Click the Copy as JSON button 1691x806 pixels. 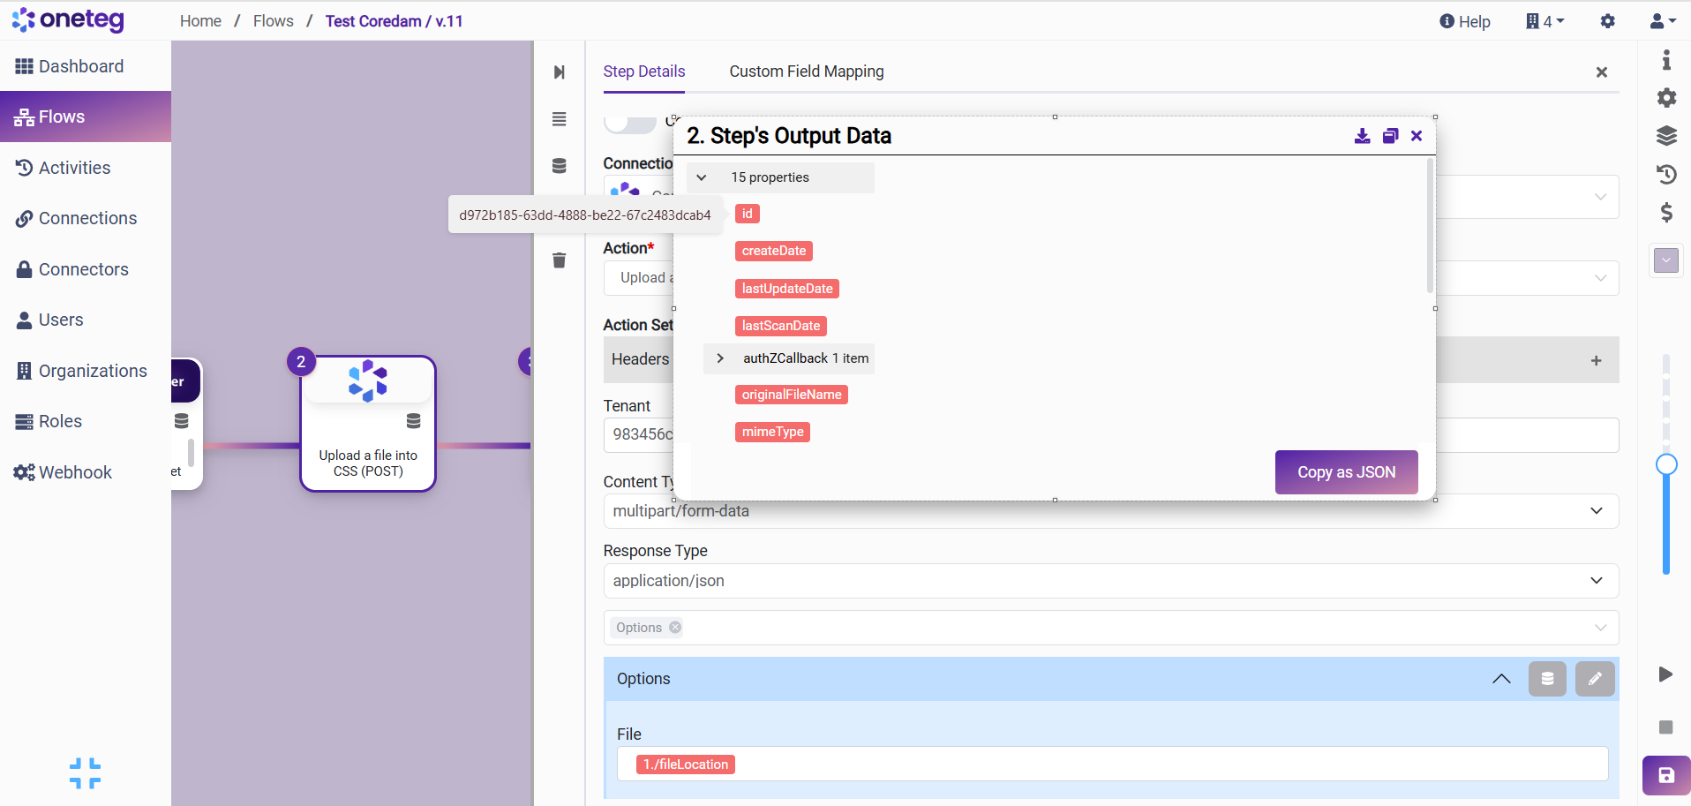click(1345, 472)
